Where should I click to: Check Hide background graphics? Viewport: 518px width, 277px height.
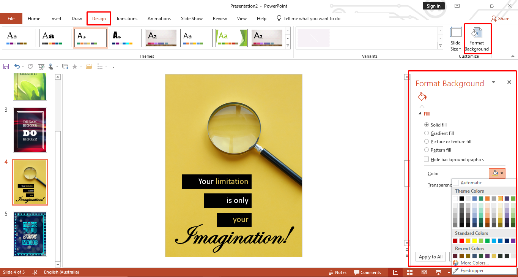pyautogui.click(x=426, y=159)
